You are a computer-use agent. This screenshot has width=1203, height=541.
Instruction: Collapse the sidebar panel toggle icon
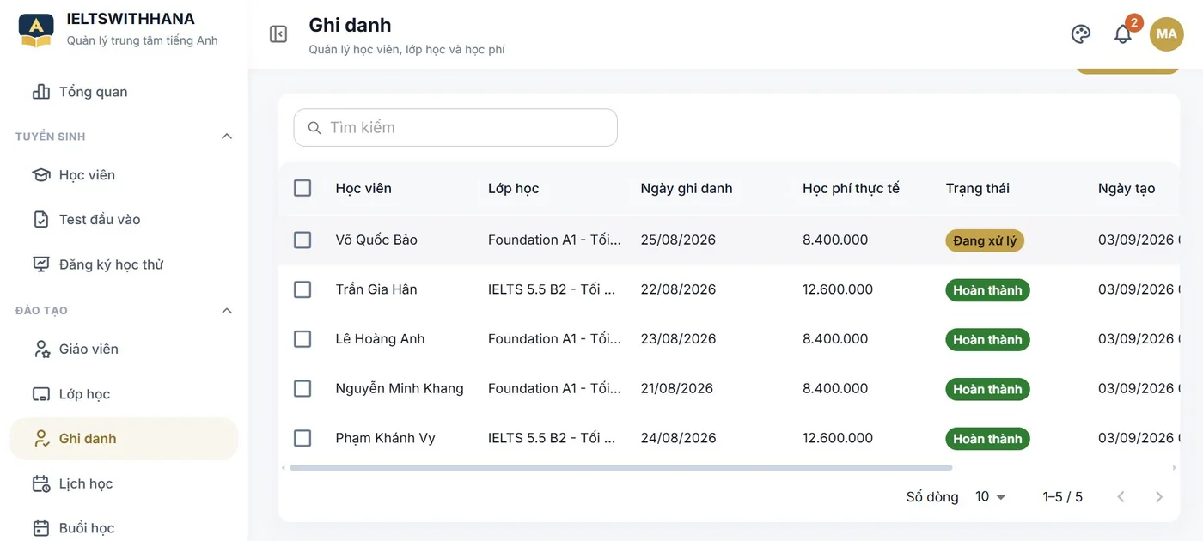(278, 33)
